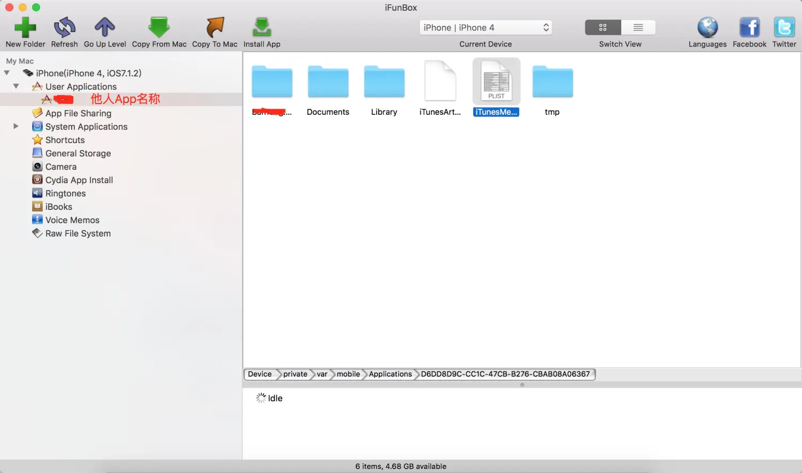Click the Camera icon in sidebar

37,166
